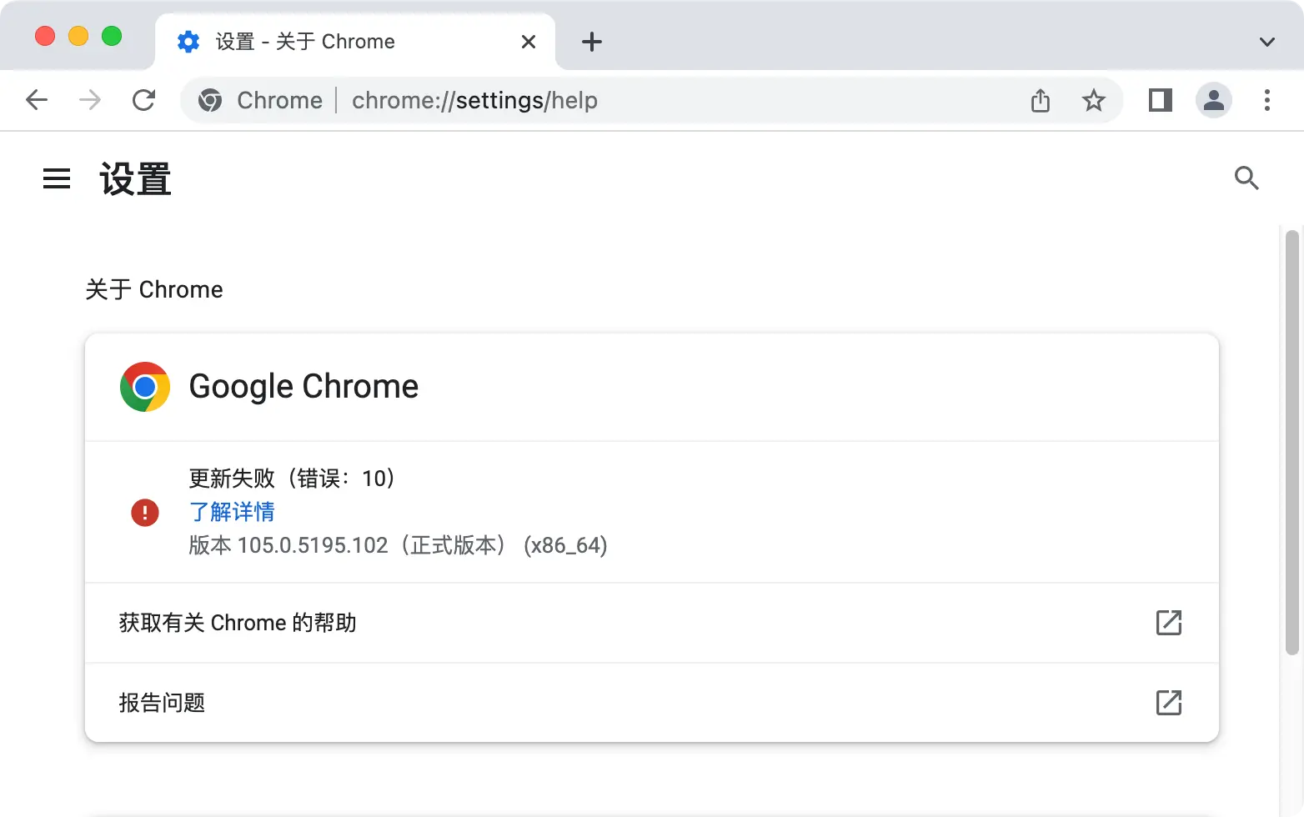Screen dimensions: 1304x817
Task: Click the Chrome logo in Google Chrome card
Action: pos(144,386)
